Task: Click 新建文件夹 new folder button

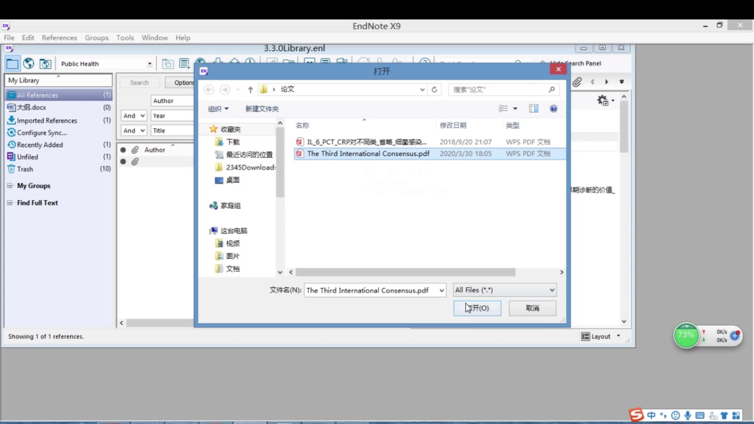Action: [262, 109]
